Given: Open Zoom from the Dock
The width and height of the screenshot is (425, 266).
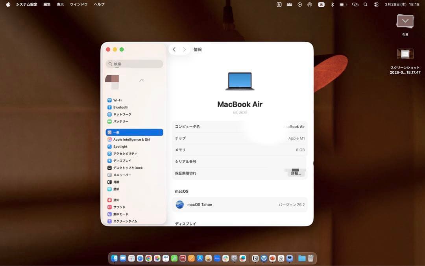Looking at the screenshot, I should 217,258.
